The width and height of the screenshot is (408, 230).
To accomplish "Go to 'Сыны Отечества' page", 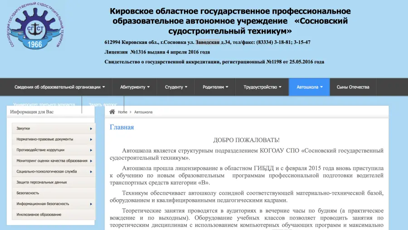I will click(353, 87).
